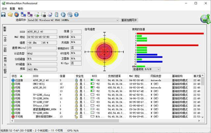Click the SSID column header

36,76
